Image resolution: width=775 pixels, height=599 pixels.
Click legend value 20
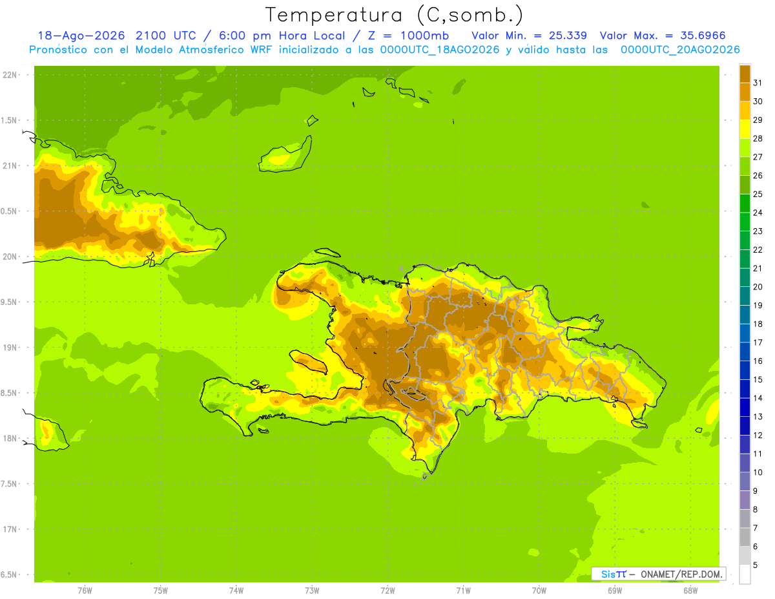(x=758, y=287)
